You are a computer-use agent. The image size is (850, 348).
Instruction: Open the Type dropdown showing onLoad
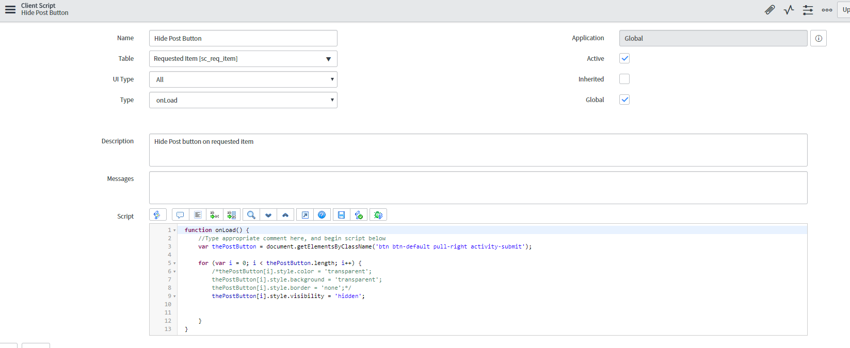[243, 100]
